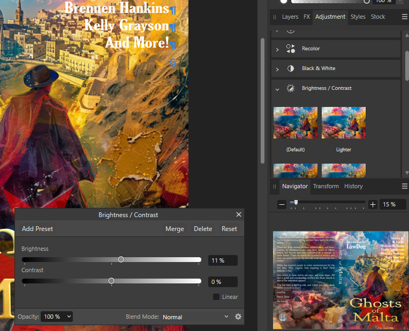Click the Black & White adjustment icon
This screenshot has width=409, height=331.
point(291,68)
